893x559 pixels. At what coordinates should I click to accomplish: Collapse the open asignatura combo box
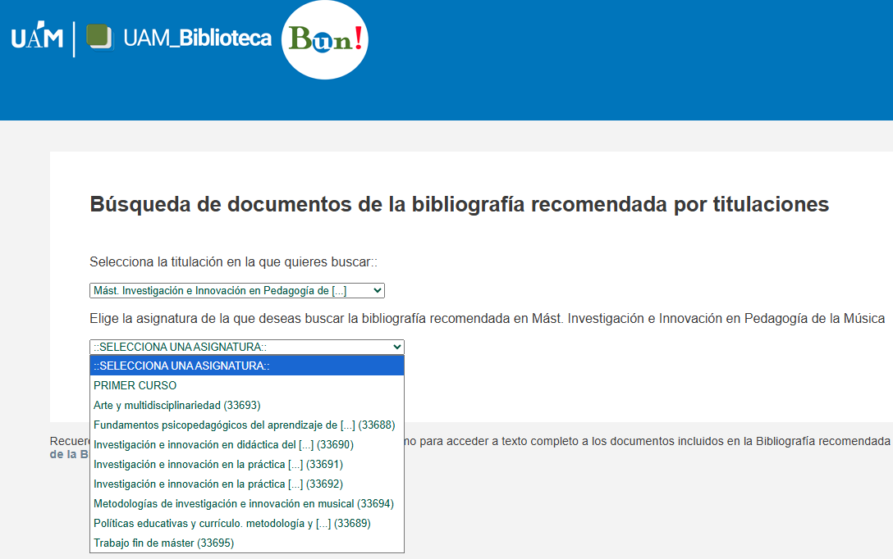click(x=246, y=347)
